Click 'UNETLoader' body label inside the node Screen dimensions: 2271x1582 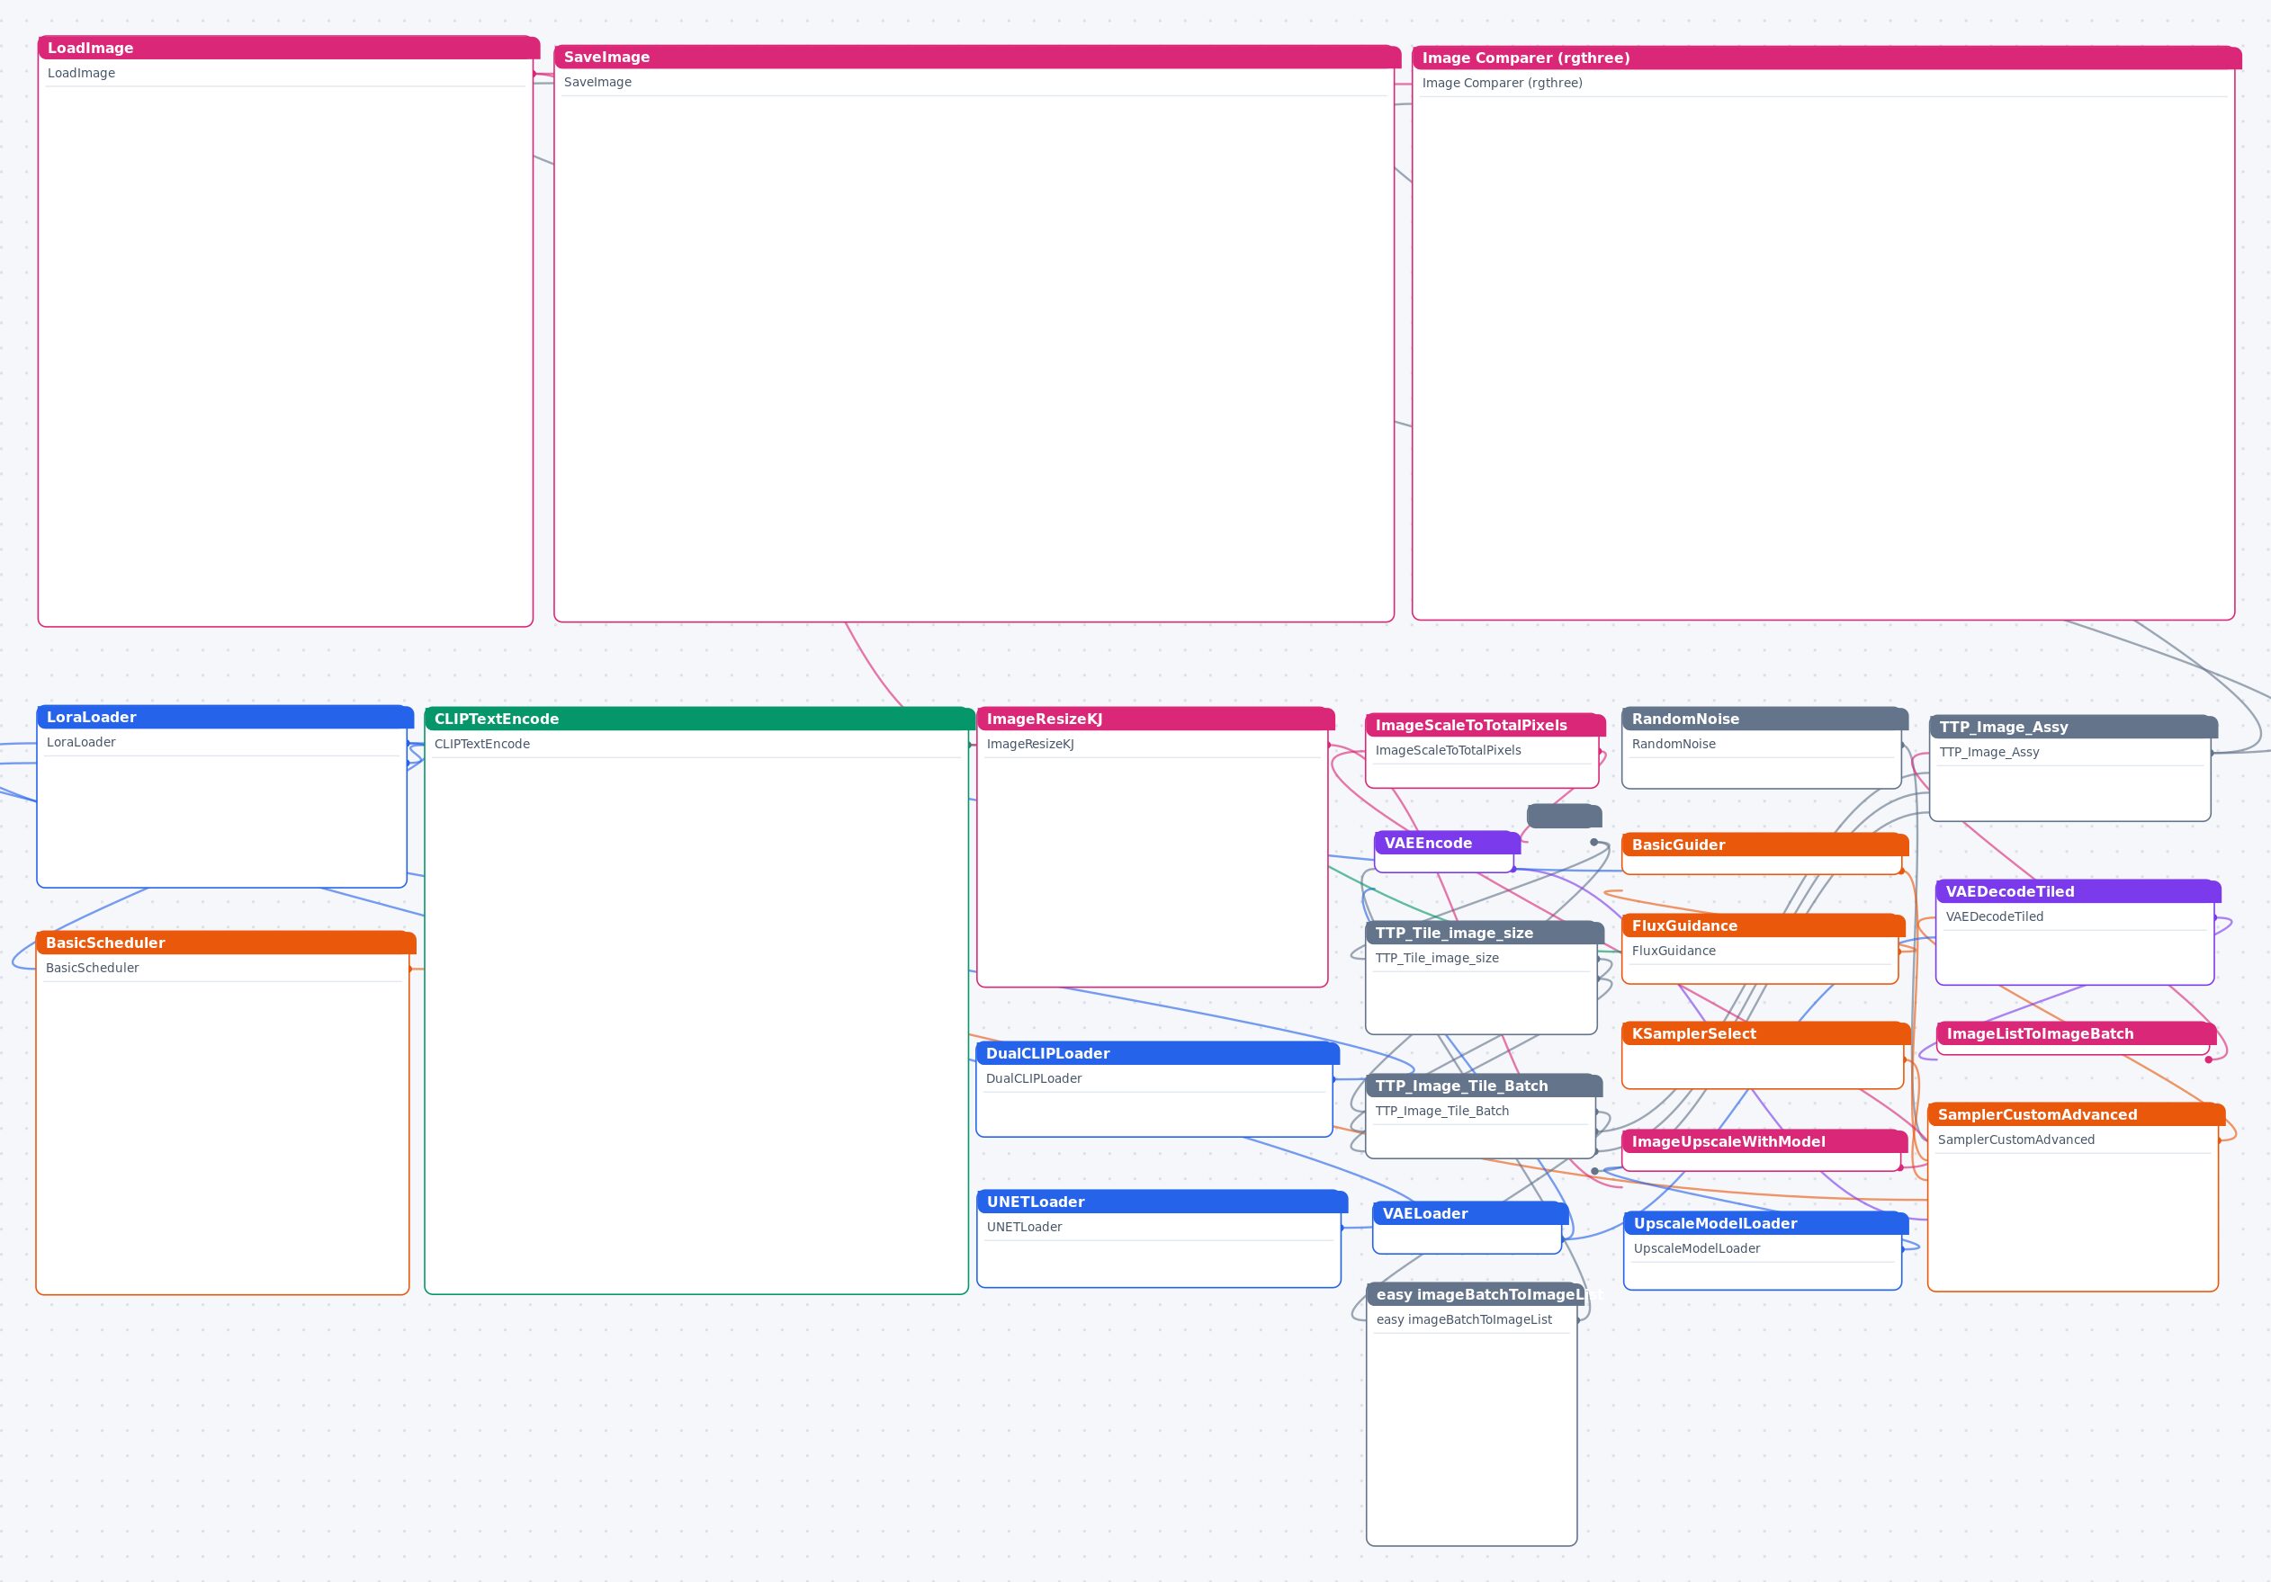click(1024, 1227)
